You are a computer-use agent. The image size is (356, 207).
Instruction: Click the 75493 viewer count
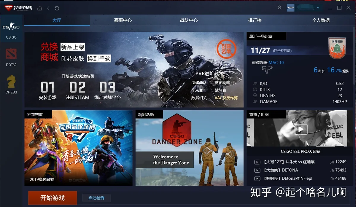(x=341, y=170)
